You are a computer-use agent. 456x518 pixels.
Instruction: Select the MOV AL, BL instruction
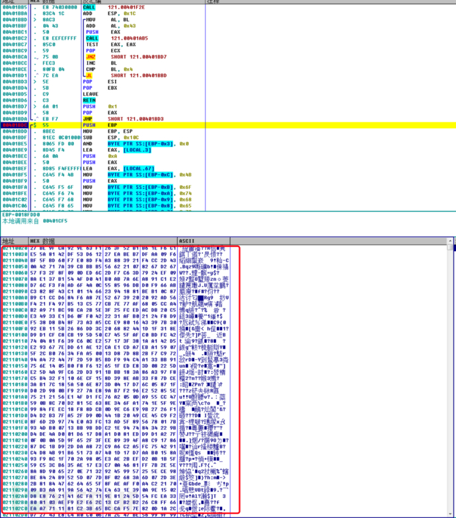[x=107, y=20]
